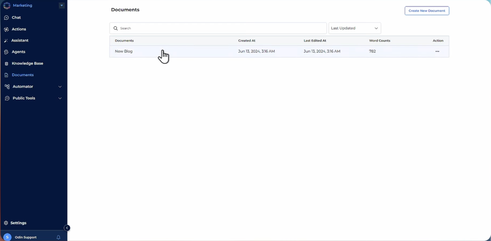Click the Odin Support account entry
This screenshot has height=241, width=491.
coord(26,237)
